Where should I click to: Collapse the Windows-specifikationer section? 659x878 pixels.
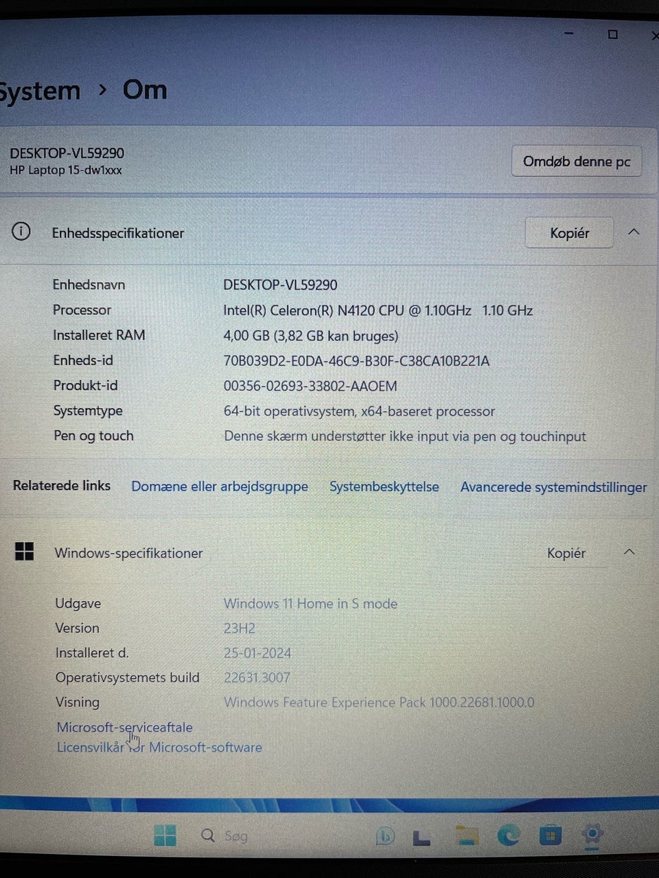coord(629,552)
